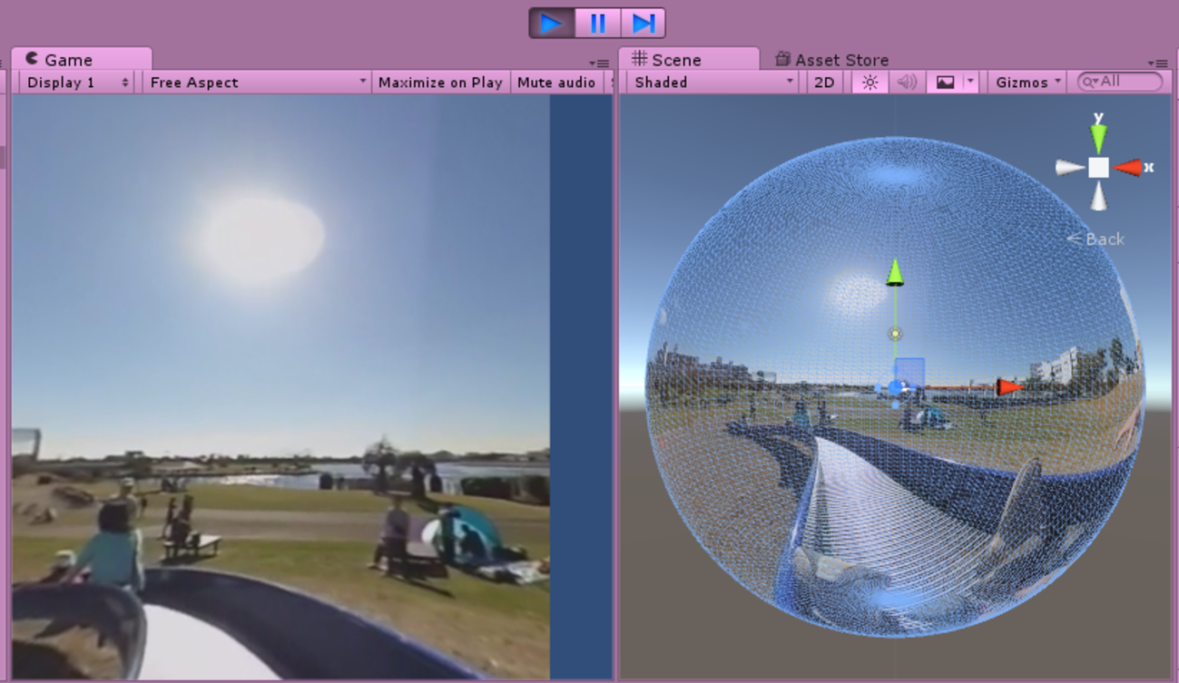
Task: Click the bottom white cone of orientation gizmo
Action: (1098, 195)
